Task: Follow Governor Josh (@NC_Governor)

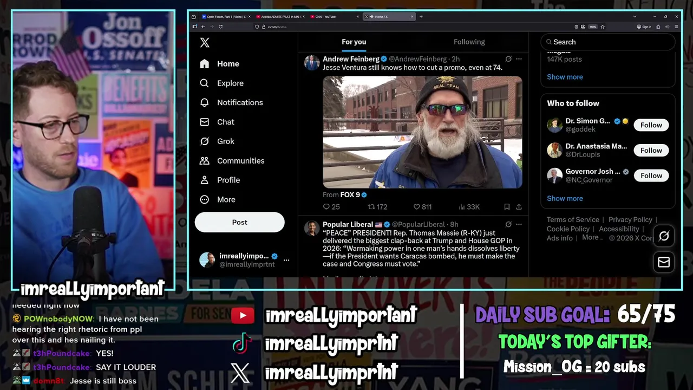Action: (651, 175)
